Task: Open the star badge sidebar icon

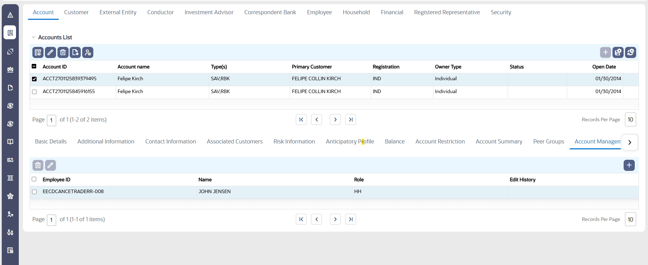Action: (10, 196)
